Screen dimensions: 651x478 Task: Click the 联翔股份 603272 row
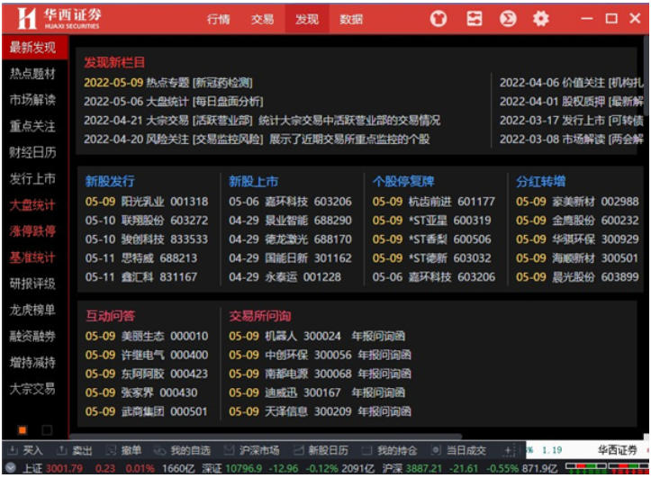tap(147, 221)
